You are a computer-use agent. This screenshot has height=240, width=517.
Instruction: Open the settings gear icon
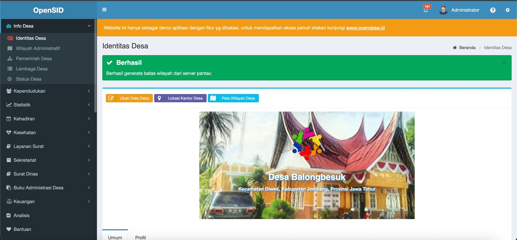pos(507,10)
